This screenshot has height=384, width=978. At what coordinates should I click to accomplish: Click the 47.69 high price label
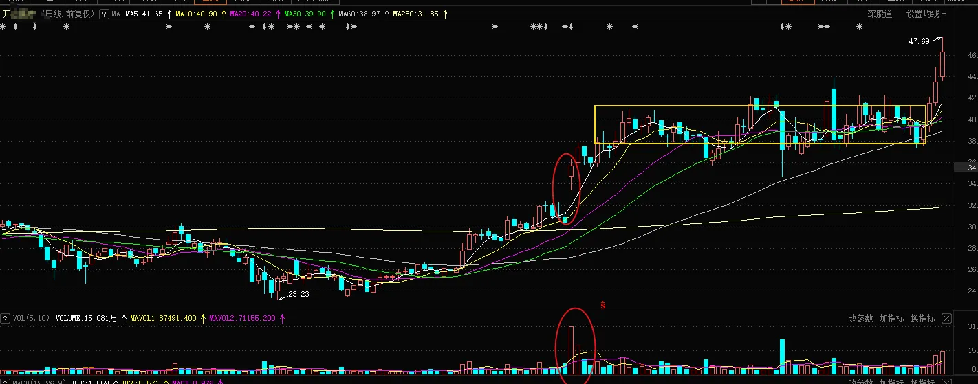tap(919, 42)
